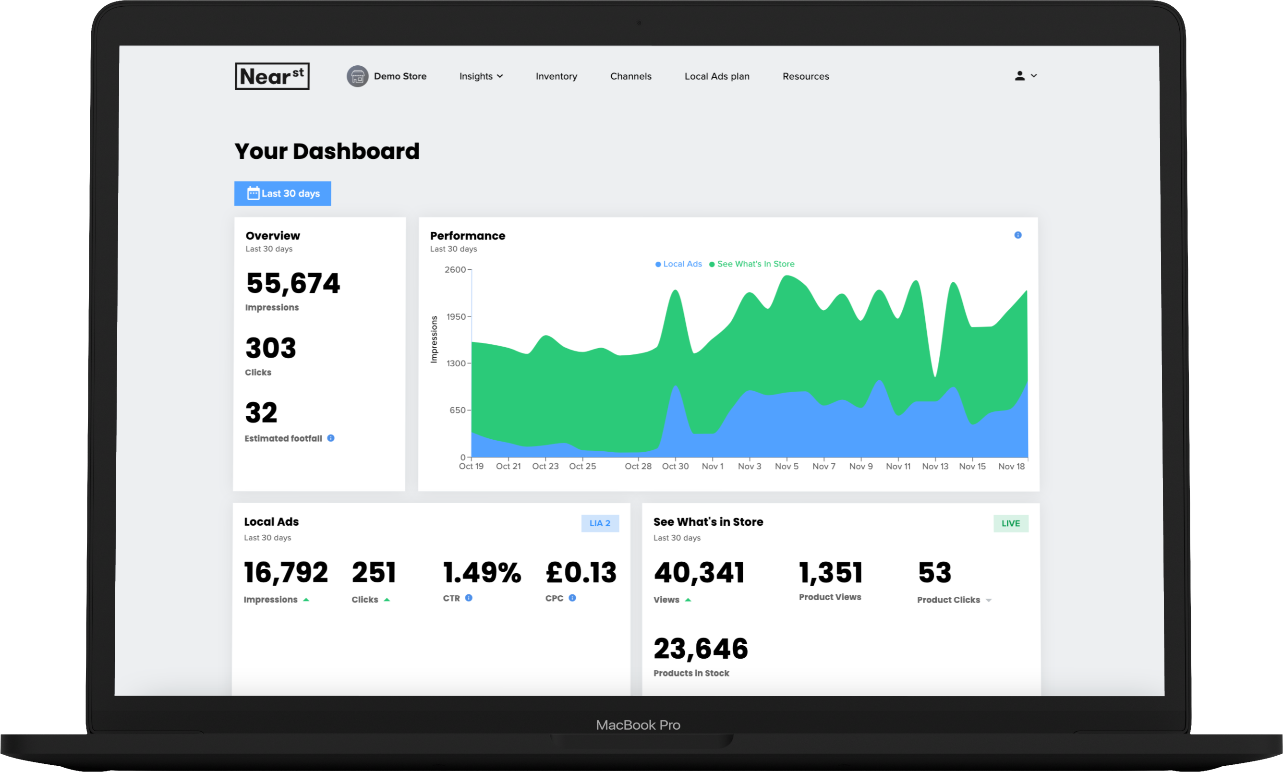Click the Local Ads card title
1283x772 pixels.
pos(271,522)
